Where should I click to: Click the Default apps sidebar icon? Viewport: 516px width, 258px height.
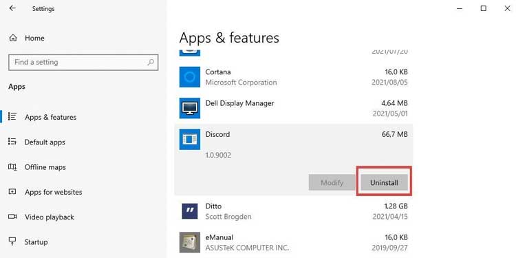click(x=12, y=142)
